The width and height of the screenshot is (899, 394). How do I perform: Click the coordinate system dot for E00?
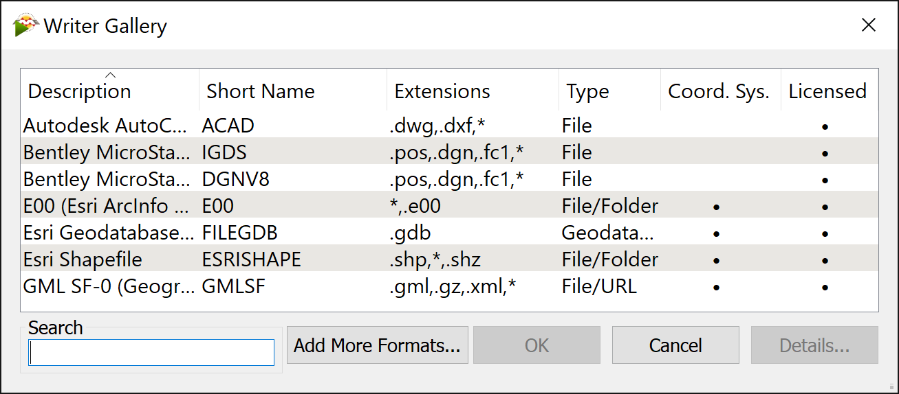click(716, 207)
